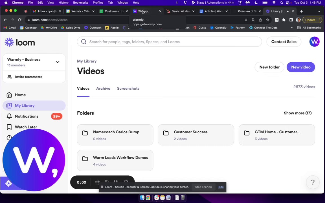Open My Library in sidebar

pos(34,106)
